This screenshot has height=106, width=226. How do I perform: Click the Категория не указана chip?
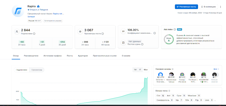click(x=53, y=21)
